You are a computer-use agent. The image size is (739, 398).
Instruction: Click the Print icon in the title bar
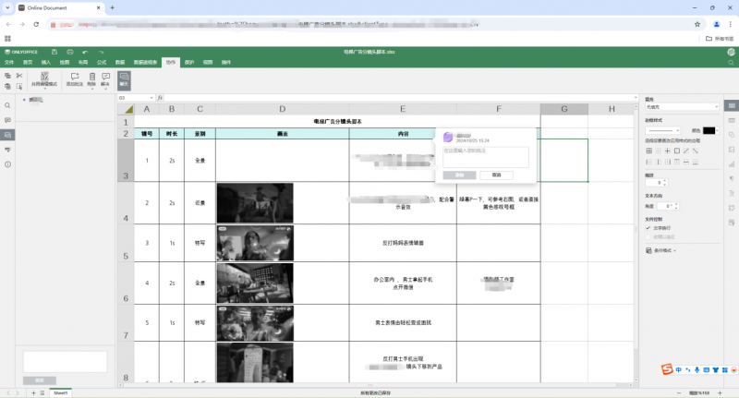tap(71, 52)
